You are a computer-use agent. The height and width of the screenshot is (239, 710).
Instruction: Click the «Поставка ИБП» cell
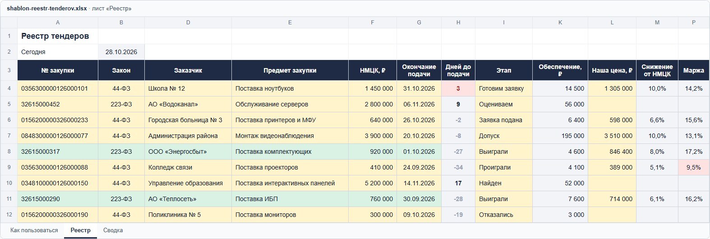pos(290,199)
